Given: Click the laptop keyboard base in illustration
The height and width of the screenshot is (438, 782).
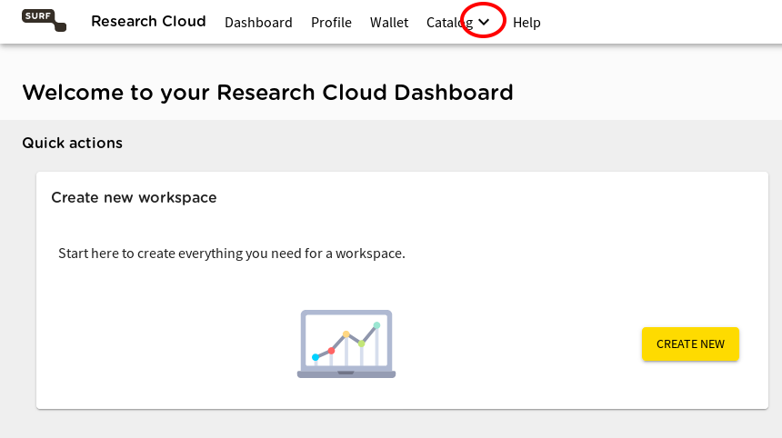Looking at the screenshot, I should [346, 374].
